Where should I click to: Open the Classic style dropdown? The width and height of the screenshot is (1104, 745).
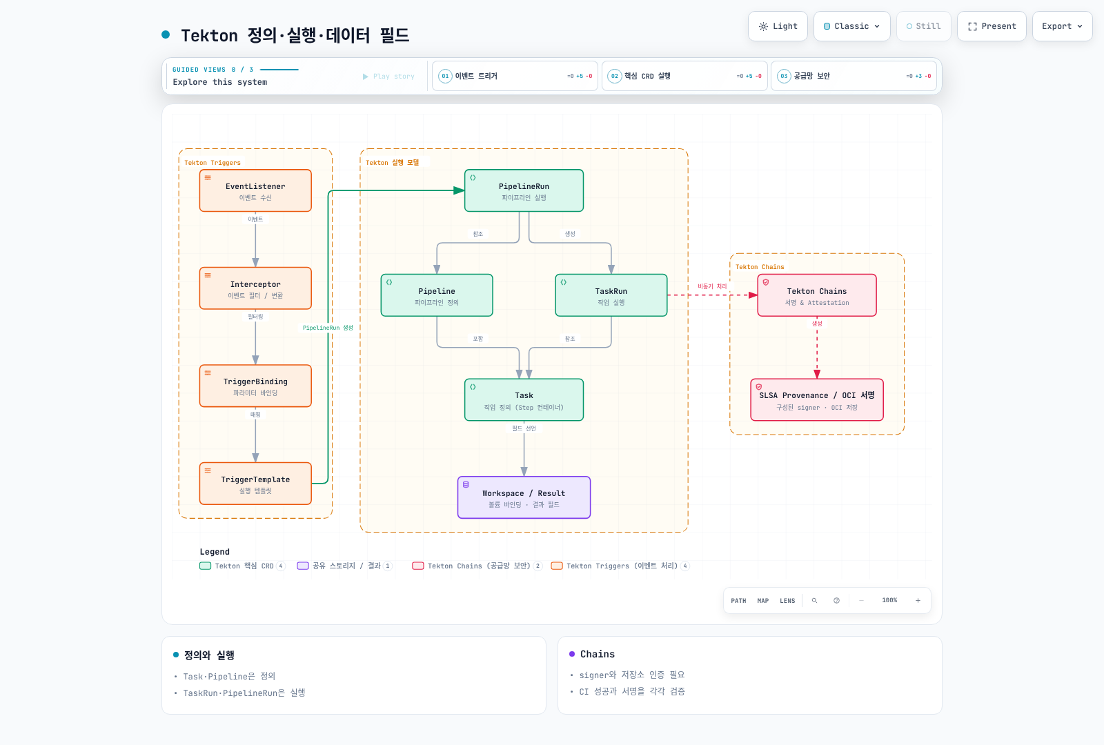pos(852,26)
